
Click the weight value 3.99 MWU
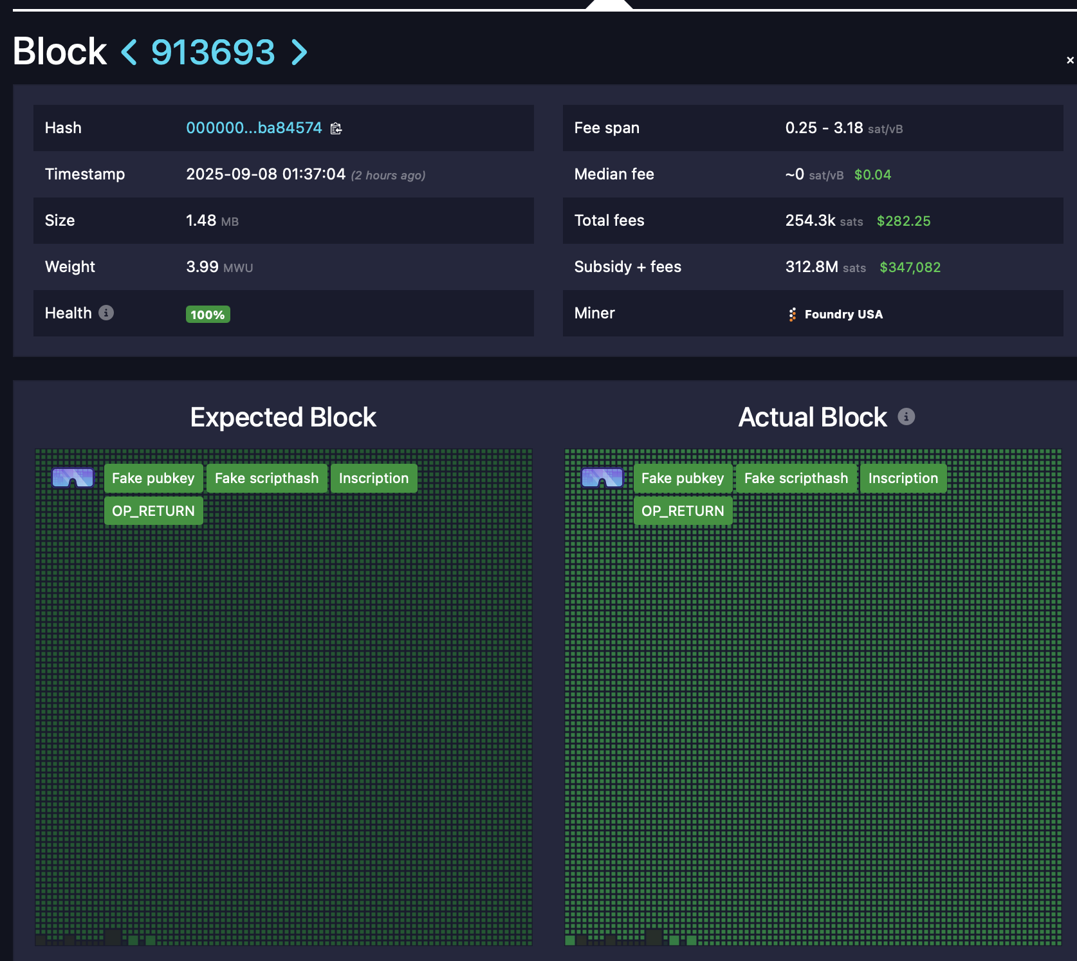219,267
